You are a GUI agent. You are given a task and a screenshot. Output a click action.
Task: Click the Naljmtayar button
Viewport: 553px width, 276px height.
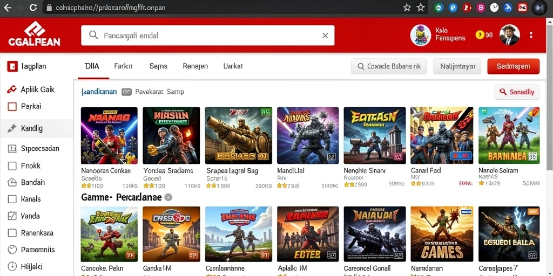457,66
